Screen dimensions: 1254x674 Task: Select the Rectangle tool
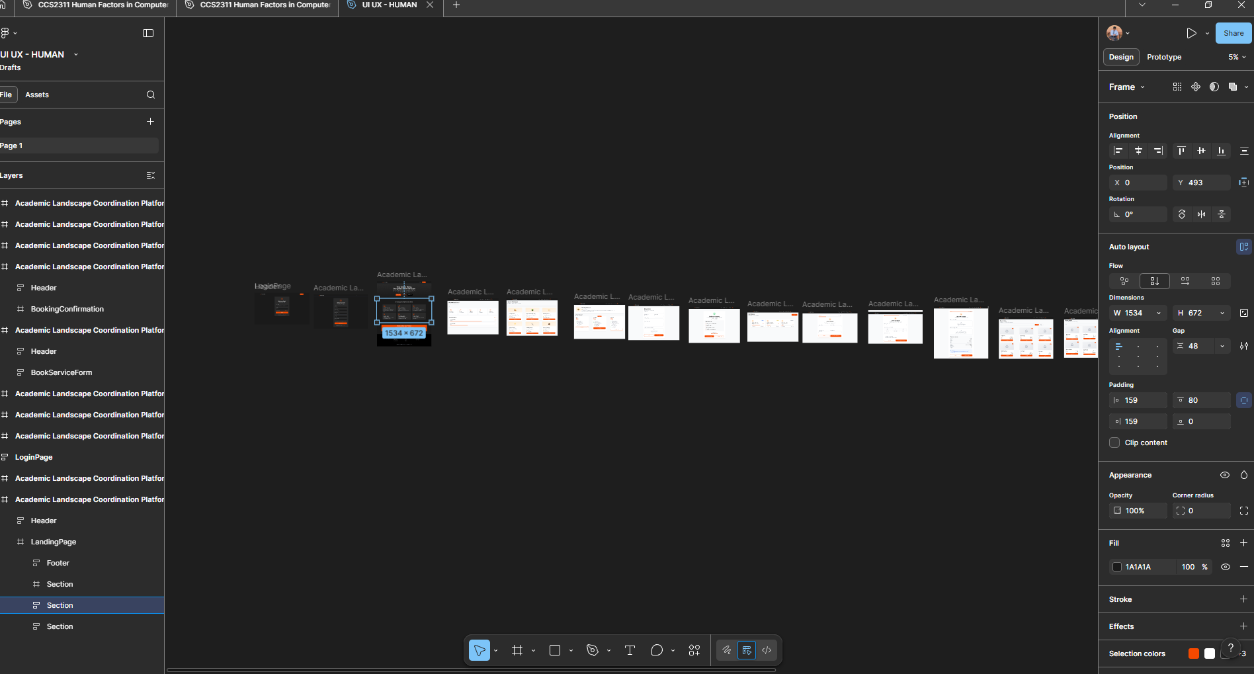coord(555,650)
